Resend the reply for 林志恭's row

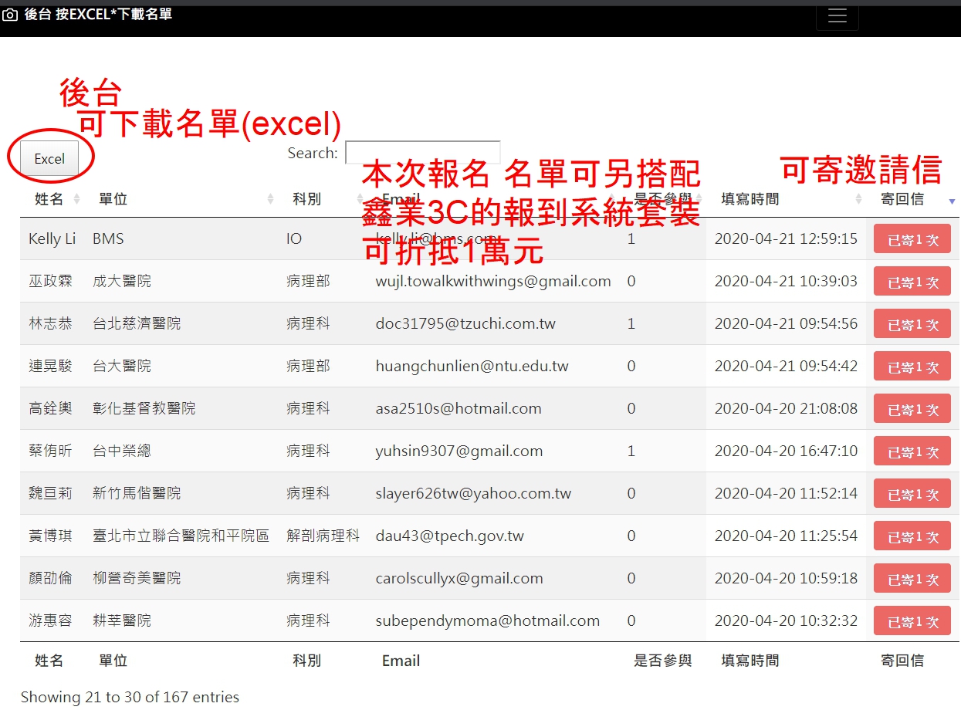(x=912, y=324)
